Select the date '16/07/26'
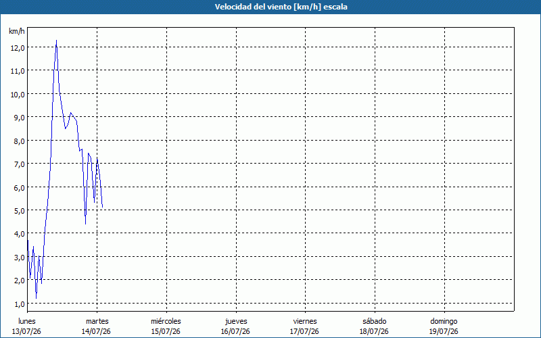 coord(235,331)
